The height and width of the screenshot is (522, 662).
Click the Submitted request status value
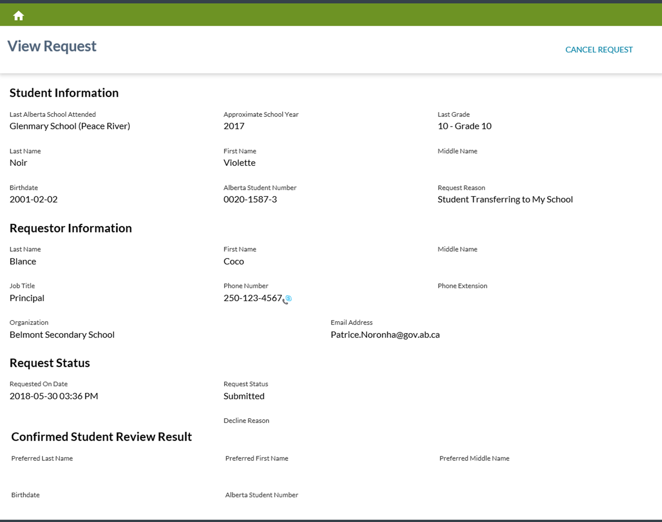[x=244, y=396]
